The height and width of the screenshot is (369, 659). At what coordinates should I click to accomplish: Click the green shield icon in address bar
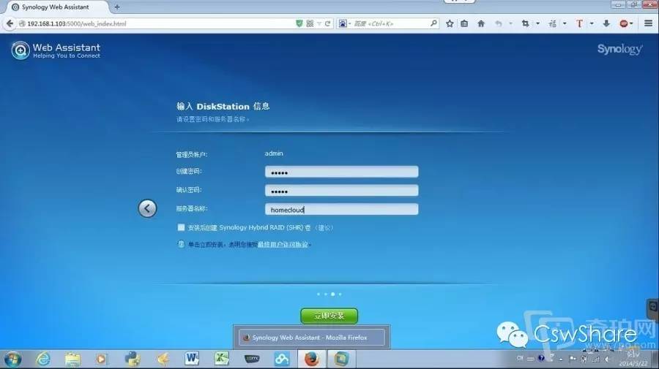pyautogui.click(x=299, y=23)
